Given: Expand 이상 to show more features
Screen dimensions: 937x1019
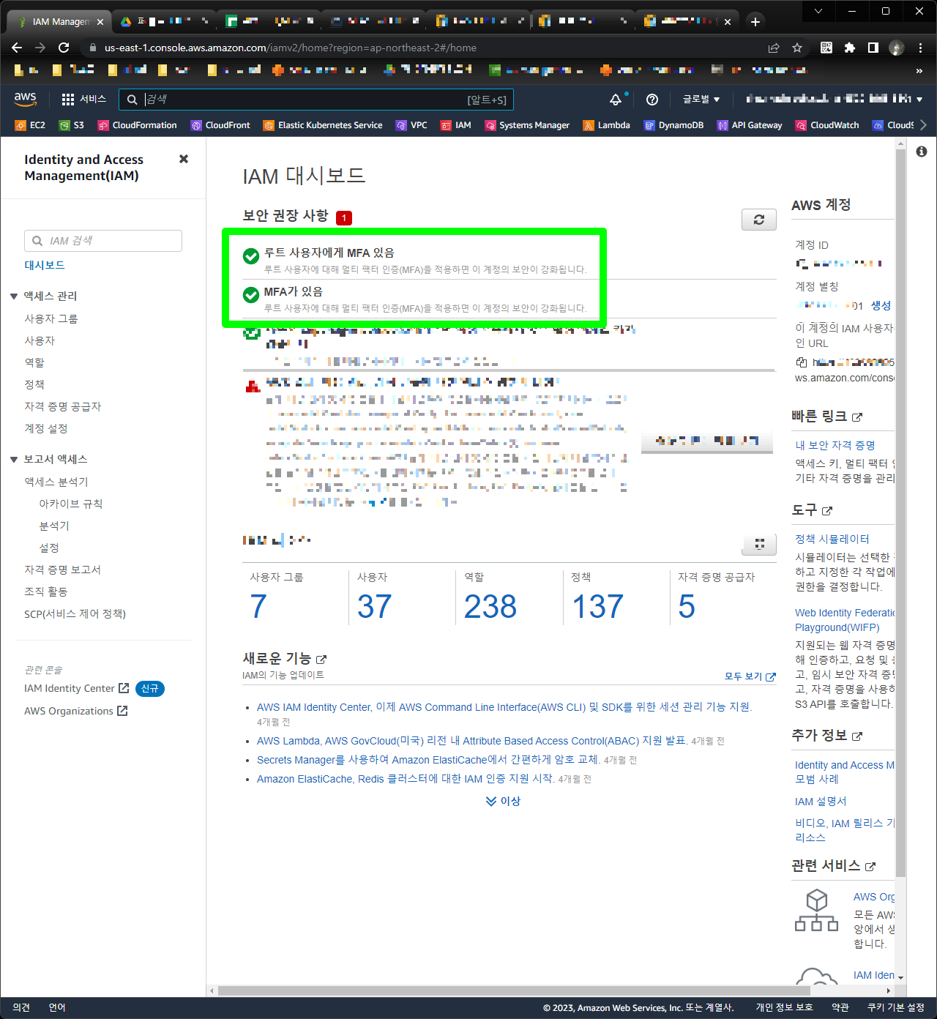Looking at the screenshot, I should pyautogui.click(x=503, y=801).
